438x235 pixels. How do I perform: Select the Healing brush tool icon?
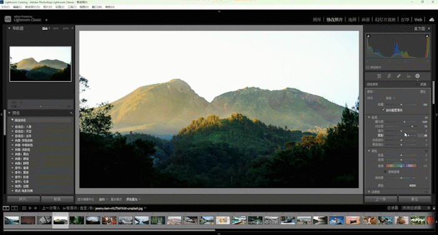[399, 76]
